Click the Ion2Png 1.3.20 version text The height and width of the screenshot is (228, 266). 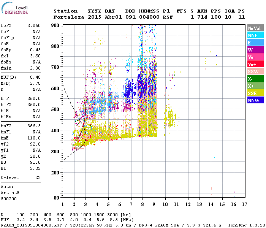[x=247, y=225]
